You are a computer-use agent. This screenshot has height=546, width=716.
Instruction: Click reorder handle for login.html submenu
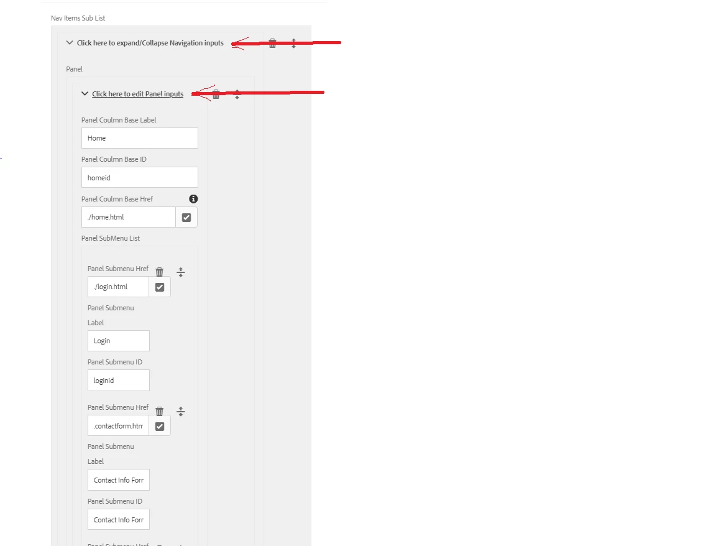(x=181, y=272)
